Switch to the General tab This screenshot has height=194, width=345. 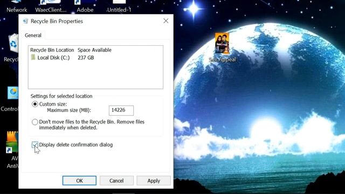(33, 36)
